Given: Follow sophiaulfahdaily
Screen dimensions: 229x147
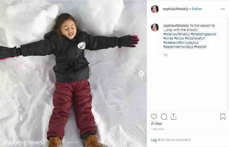Looking at the screenshot, I should tap(197, 9).
